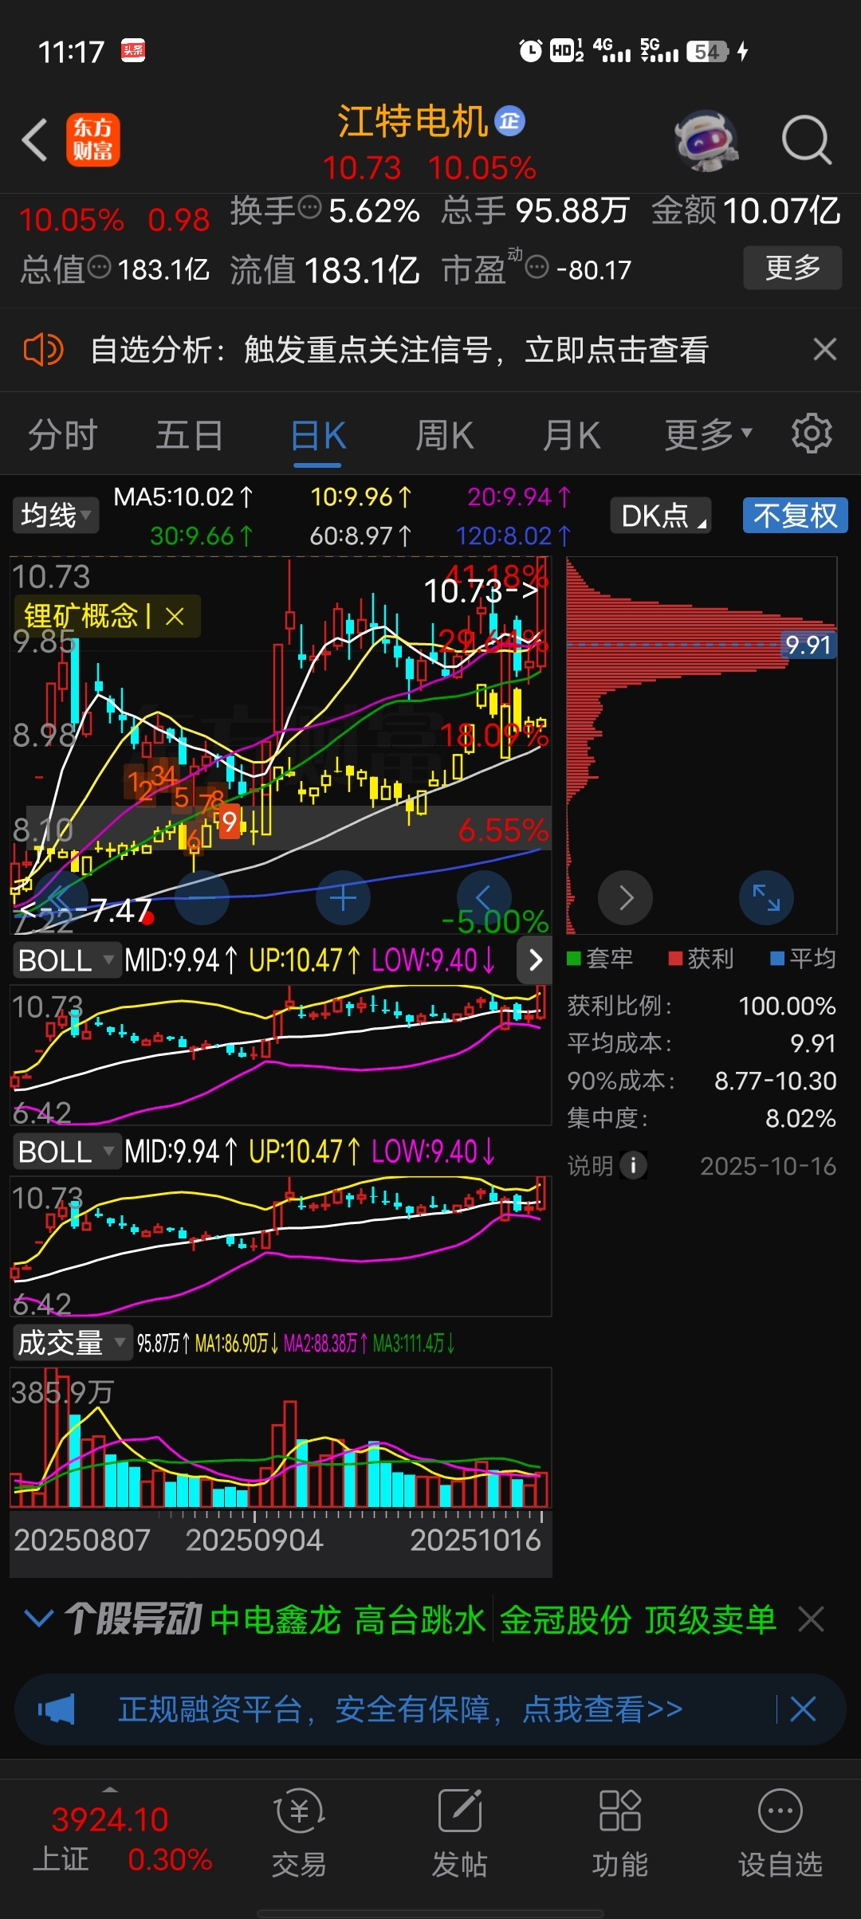Tap the 锂矿概念 tag label
861x1919 pixels.
[x=81, y=616]
